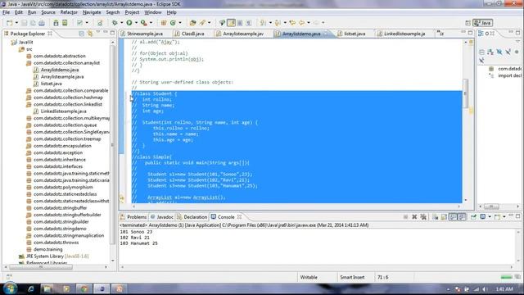Viewport: 524px width, 295px height.
Task: Collapse All in Package Explorer
Action: (x=82, y=34)
